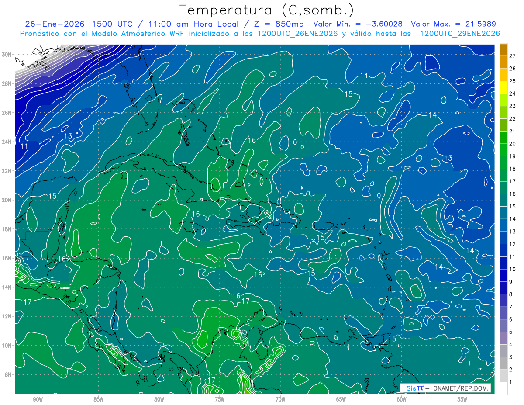Click the '10N' latitude label
The image size is (524, 405).
(7, 346)
